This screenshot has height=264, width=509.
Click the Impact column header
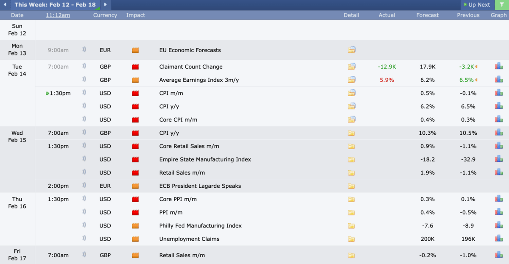coord(136,15)
